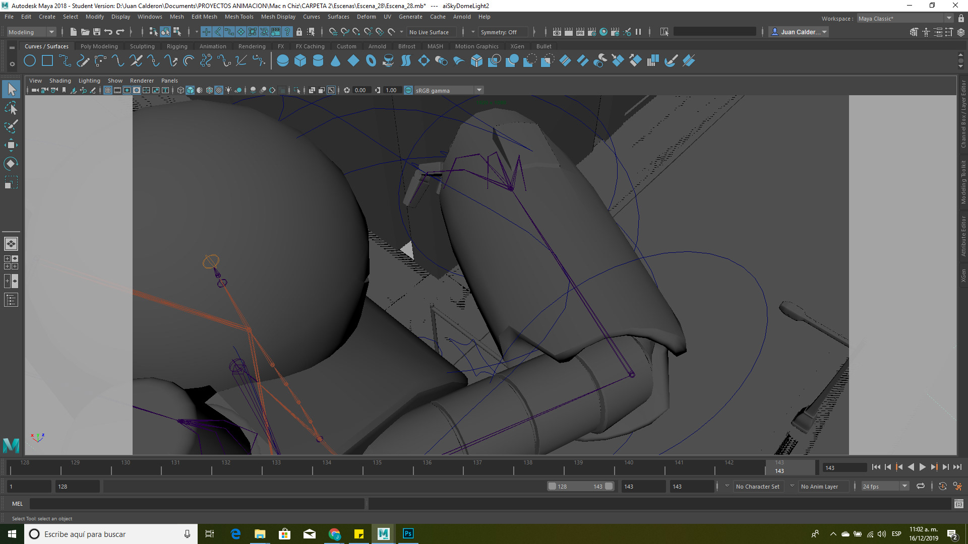This screenshot has width=968, height=544.
Task: Open the Modeling menu set dropdown
Action: 31,32
